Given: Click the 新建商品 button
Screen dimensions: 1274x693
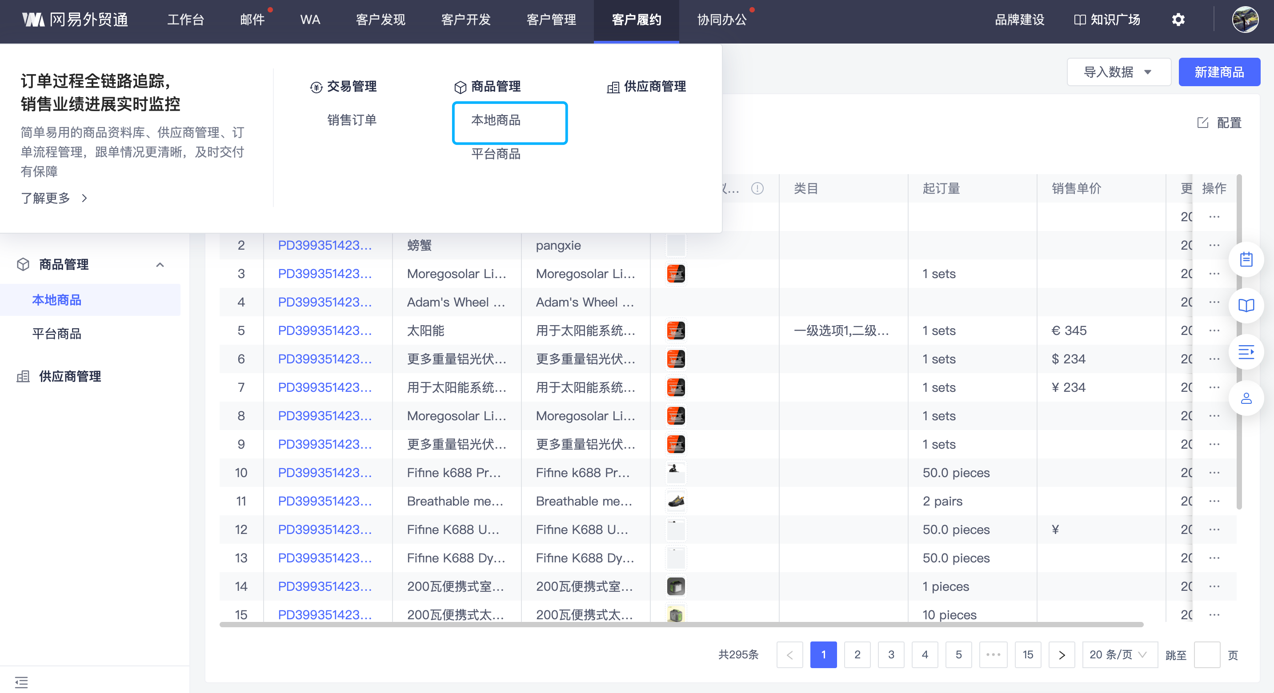Looking at the screenshot, I should [x=1218, y=72].
